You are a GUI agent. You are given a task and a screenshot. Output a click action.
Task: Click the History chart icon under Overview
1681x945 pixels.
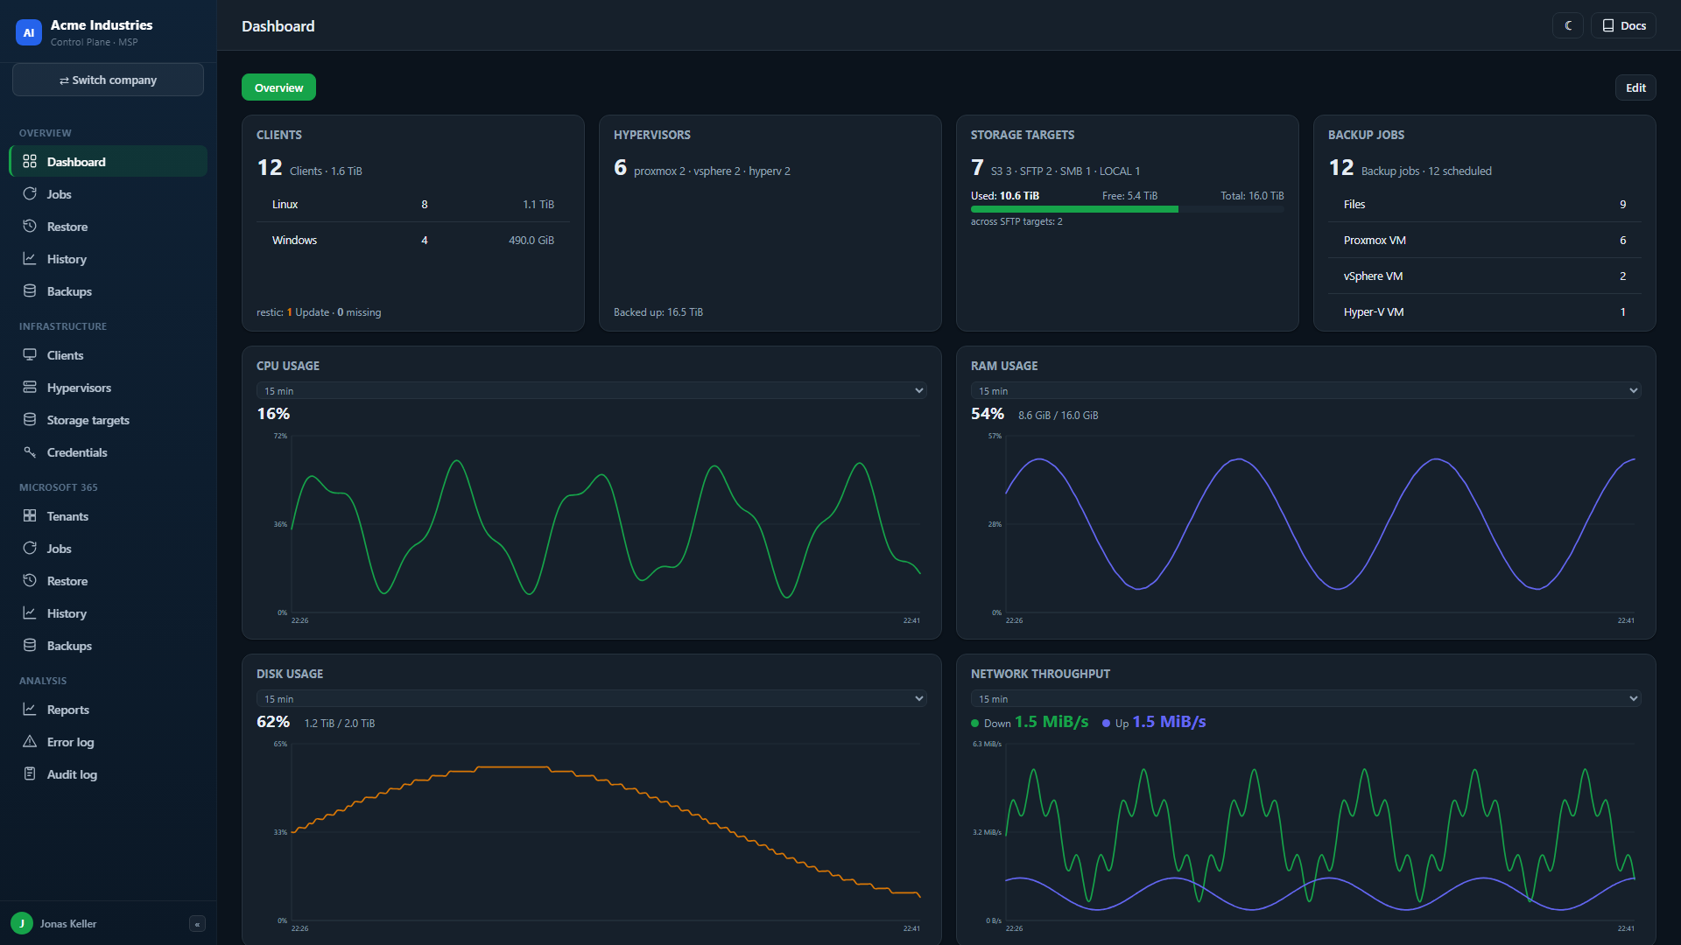coord(30,259)
